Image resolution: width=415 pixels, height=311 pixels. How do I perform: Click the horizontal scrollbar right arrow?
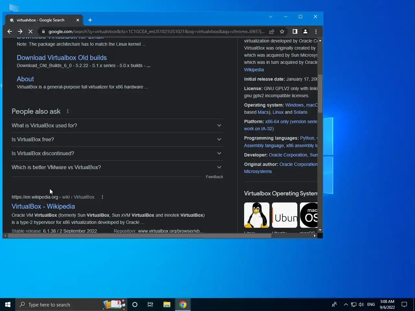point(314,236)
